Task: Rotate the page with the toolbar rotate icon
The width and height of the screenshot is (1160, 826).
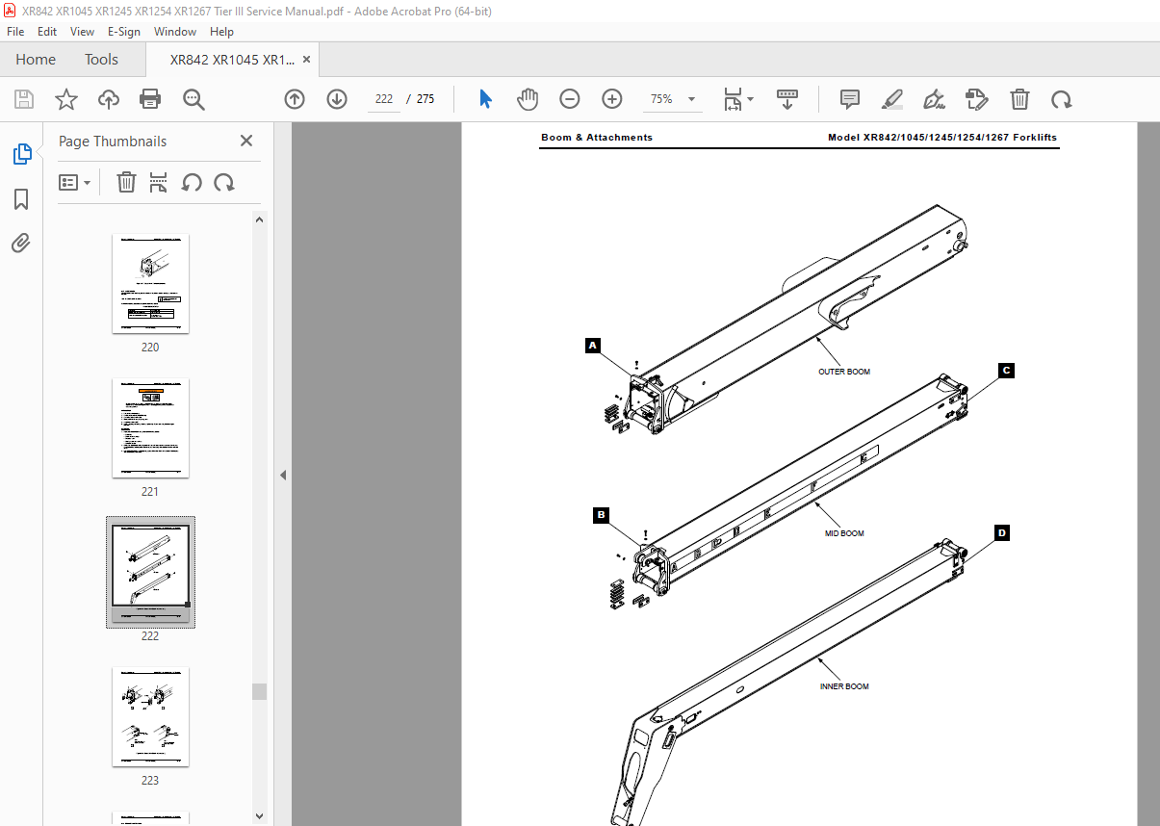Action: coord(1062,99)
